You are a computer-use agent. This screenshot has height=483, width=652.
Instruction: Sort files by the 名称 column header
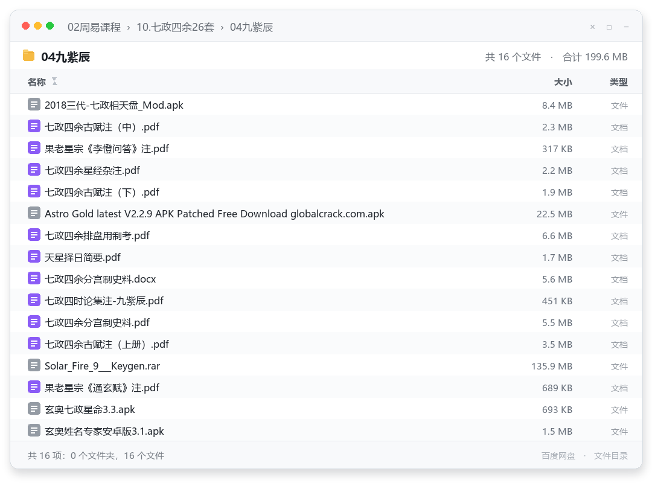point(37,82)
